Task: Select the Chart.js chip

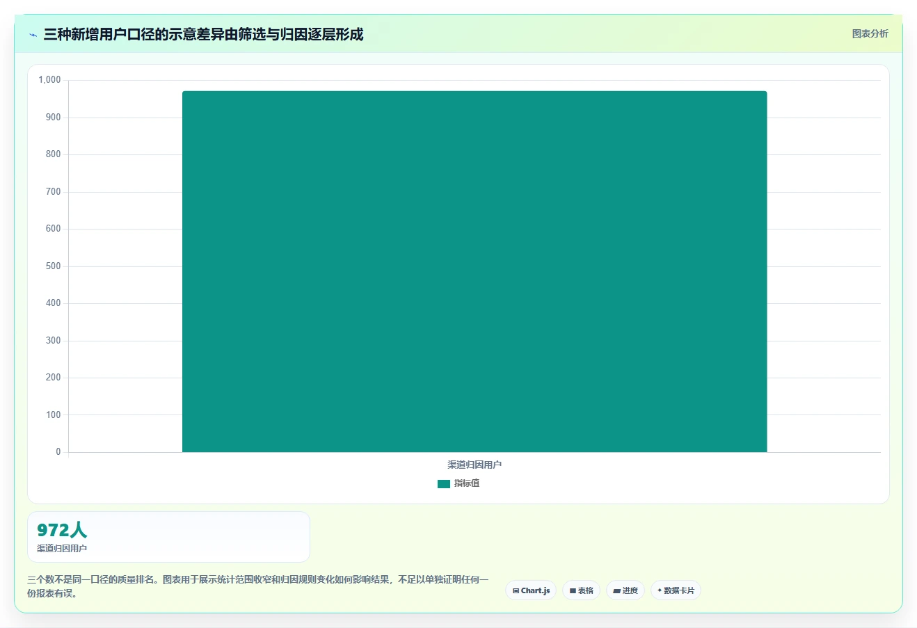Action: 531,590
